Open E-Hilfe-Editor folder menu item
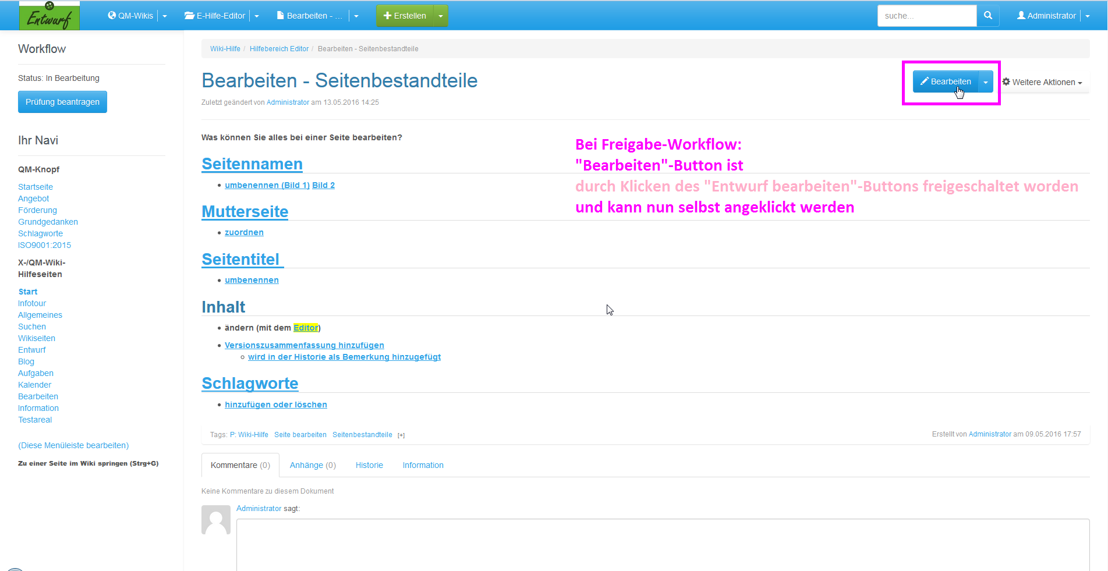The width and height of the screenshot is (1108, 571). pyautogui.click(x=215, y=16)
